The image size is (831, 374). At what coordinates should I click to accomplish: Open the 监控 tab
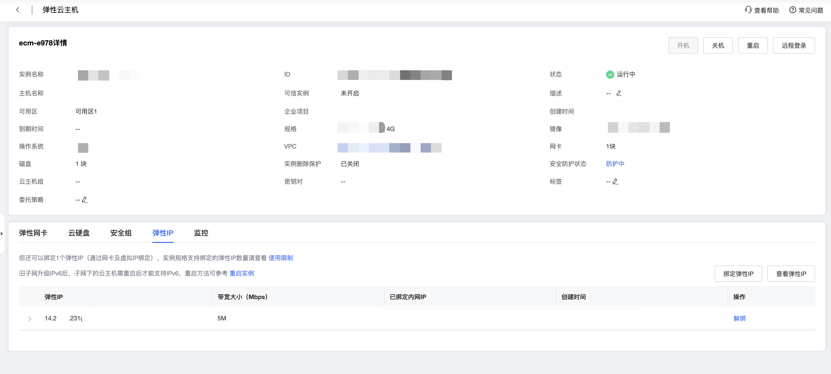pyautogui.click(x=201, y=233)
